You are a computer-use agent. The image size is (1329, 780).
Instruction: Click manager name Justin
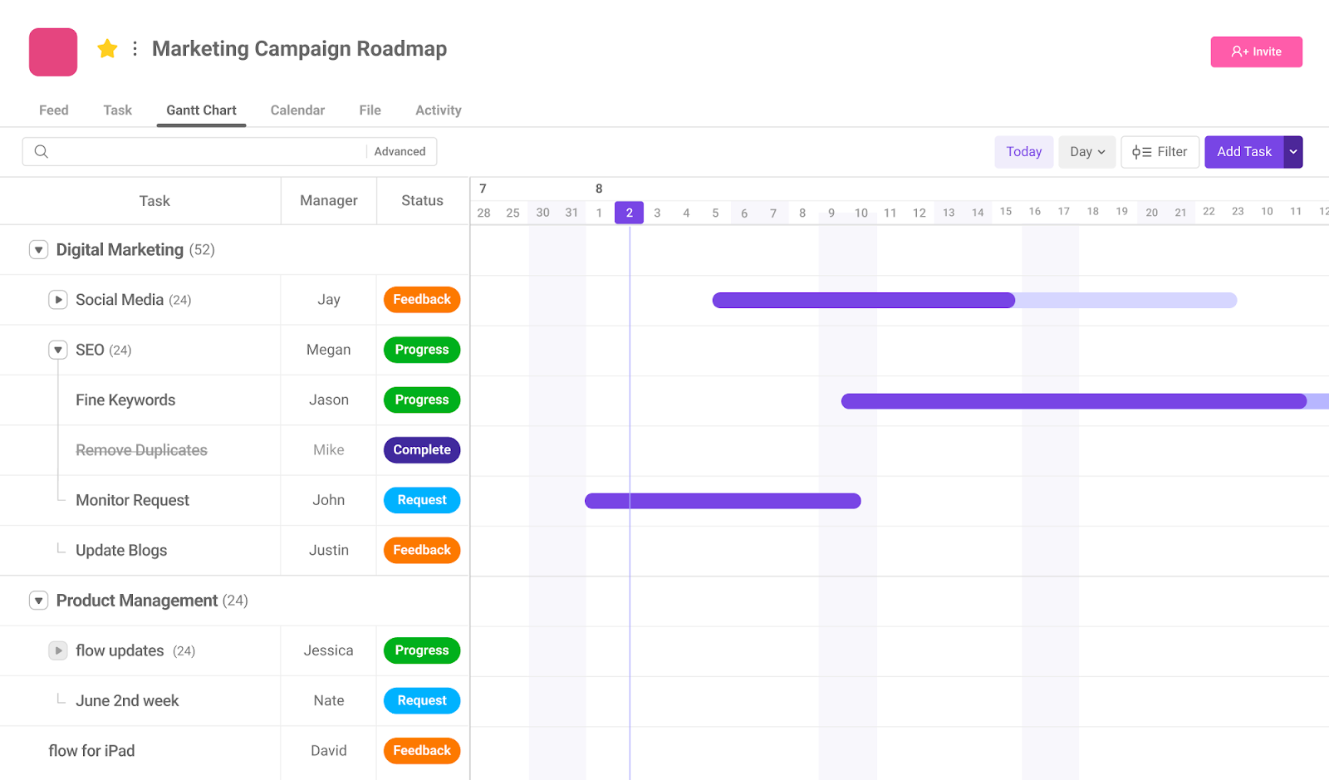pos(329,550)
